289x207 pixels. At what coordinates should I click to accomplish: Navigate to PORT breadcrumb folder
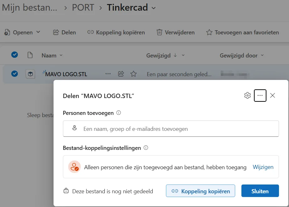click(83, 8)
